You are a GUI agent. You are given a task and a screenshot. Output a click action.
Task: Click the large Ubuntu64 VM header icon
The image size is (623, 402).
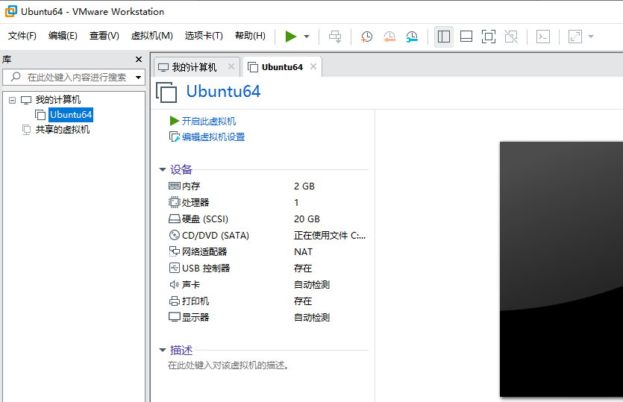(x=166, y=92)
